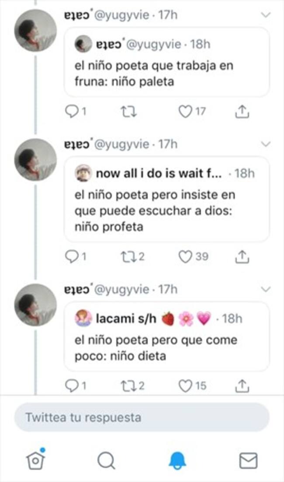Share the niño dieta tweet
This screenshot has width=284, height=482.
pos(242,386)
